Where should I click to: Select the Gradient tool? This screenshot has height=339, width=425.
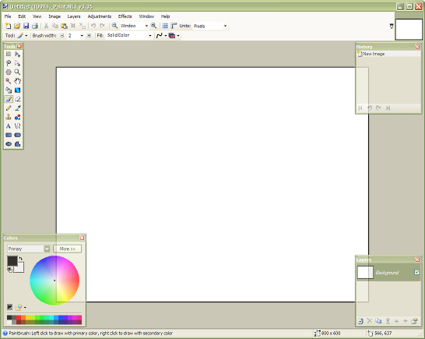coord(17,90)
